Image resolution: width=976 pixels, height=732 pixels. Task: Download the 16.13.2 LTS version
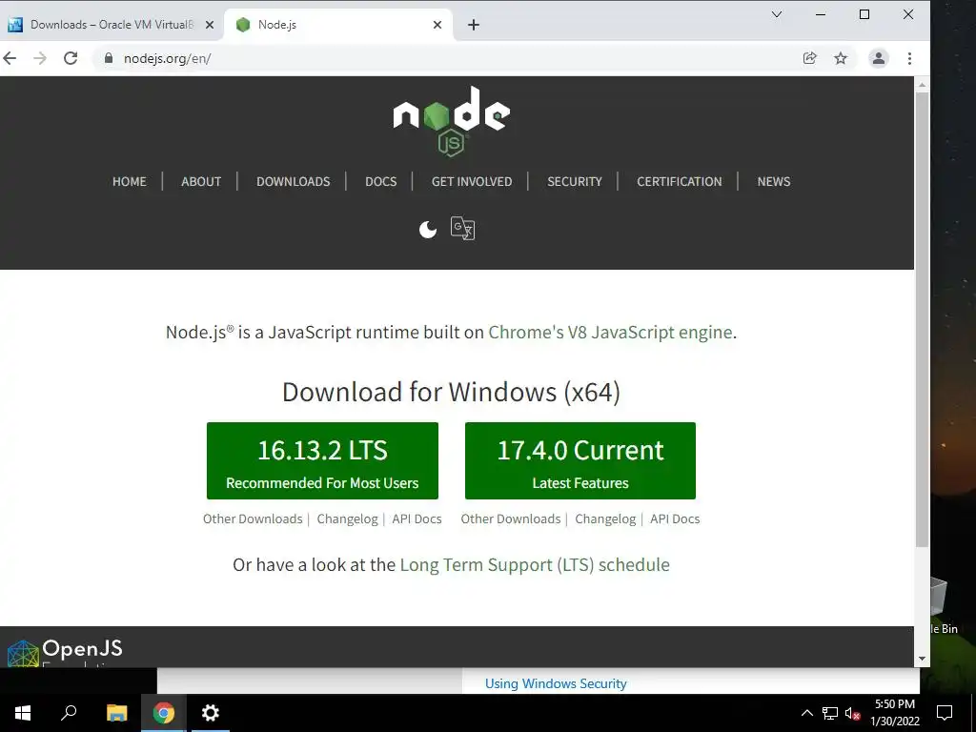click(322, 460)
